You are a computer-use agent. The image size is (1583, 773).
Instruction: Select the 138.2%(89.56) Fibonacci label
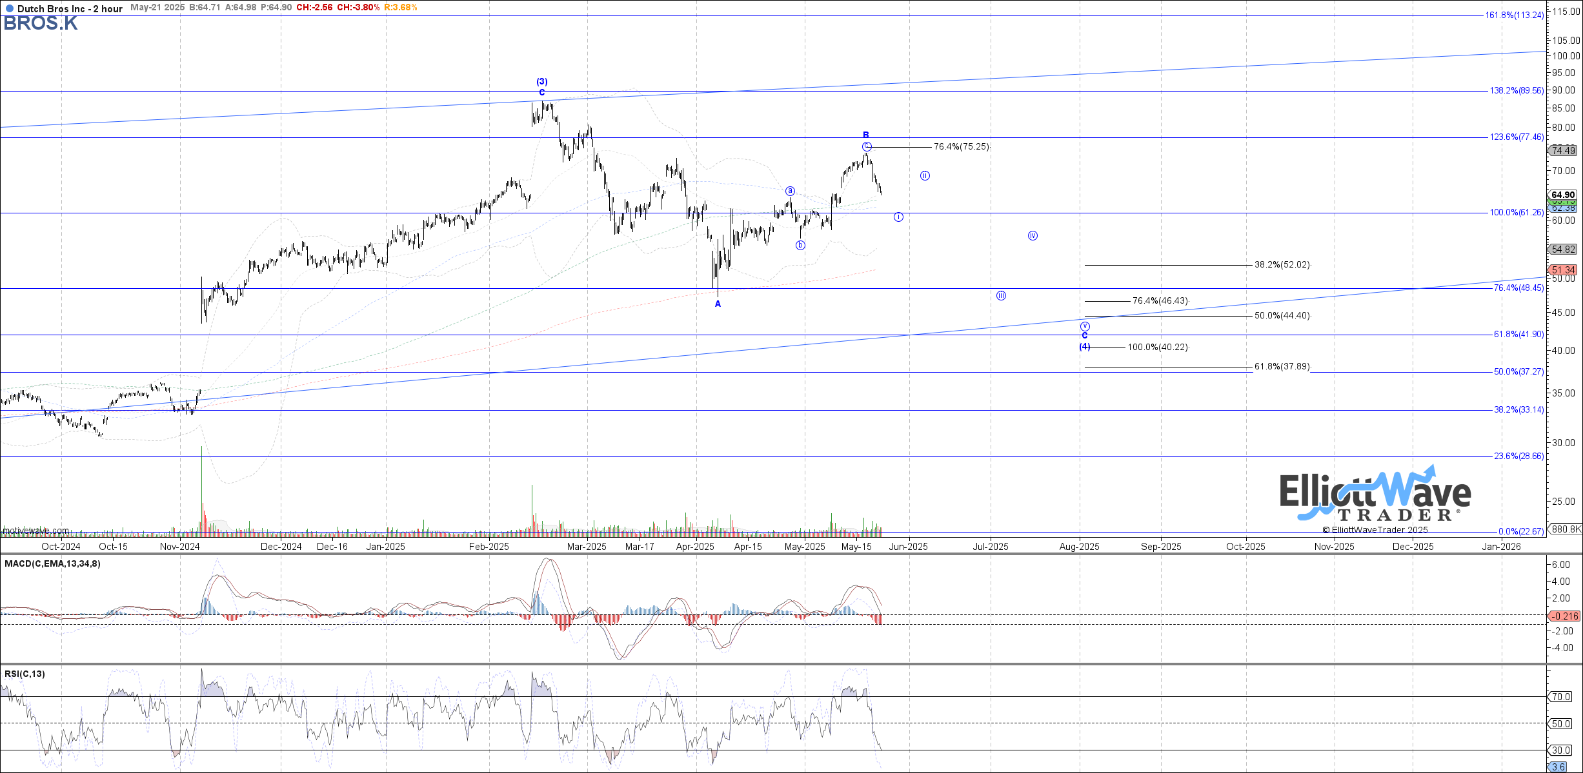pos(1517,90)
